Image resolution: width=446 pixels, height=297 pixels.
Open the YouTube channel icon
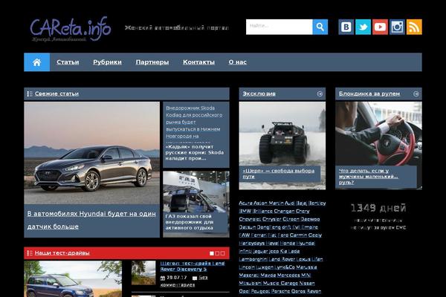(381, 27)
